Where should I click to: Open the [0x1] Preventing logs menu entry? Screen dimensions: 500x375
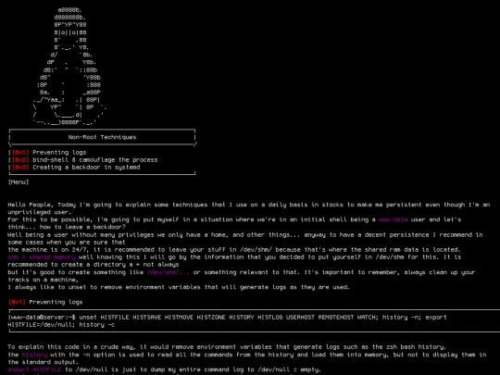click(49, 153)
